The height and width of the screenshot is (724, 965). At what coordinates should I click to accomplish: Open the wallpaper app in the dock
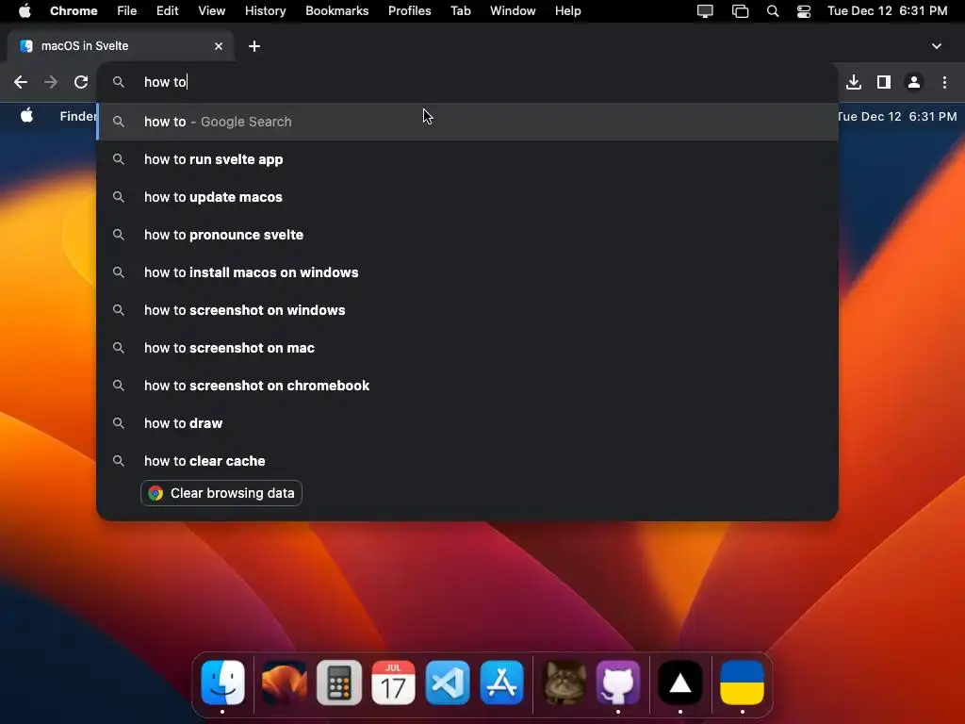click(285, 683)
